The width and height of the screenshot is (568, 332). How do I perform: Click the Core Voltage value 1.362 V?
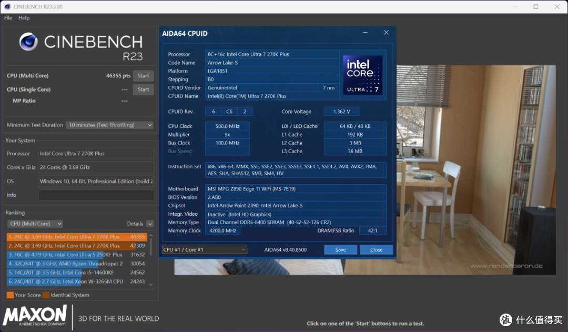click(x=341, y=112)
